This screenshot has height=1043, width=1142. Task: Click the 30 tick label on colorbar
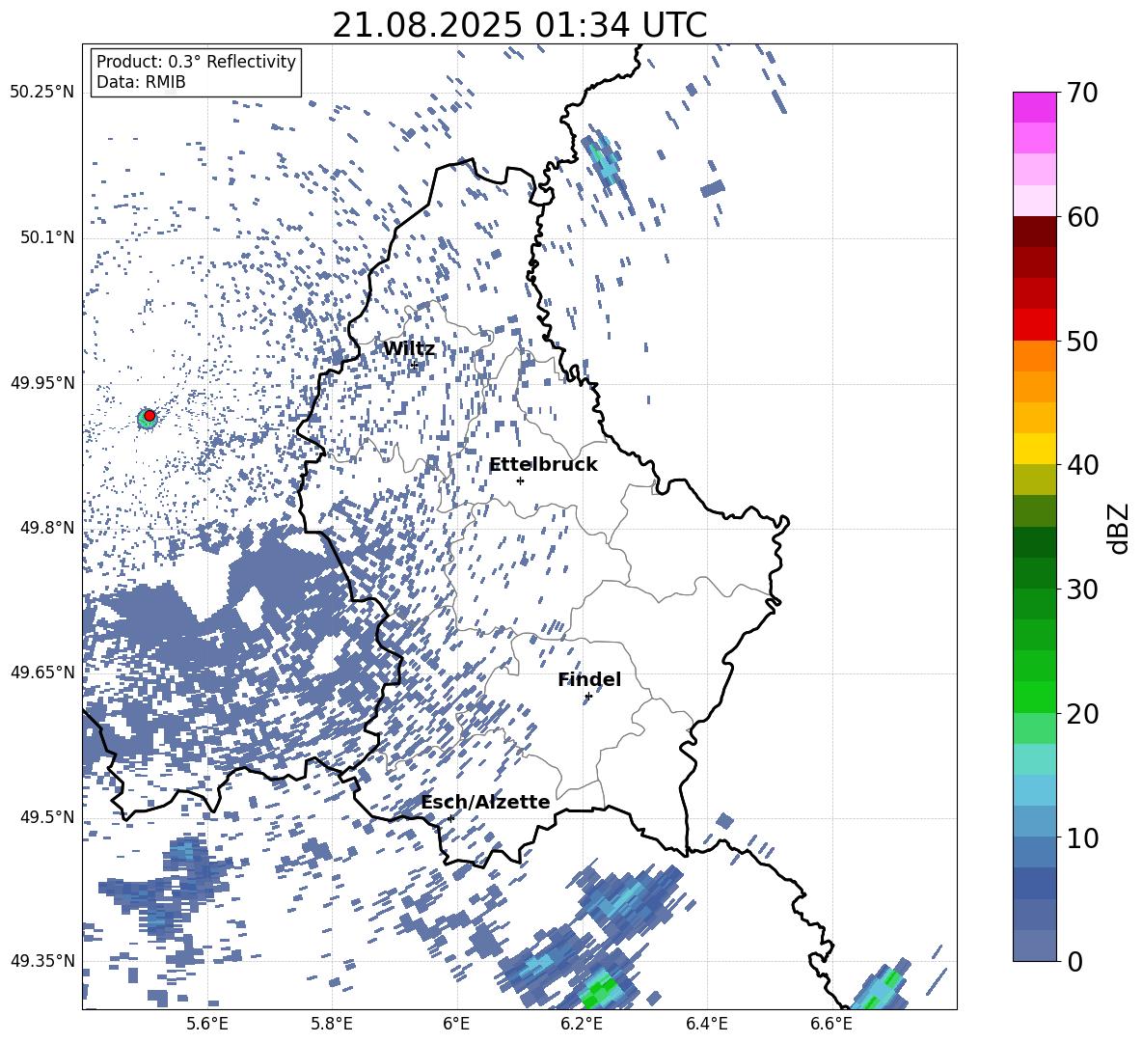point(1082,590)
